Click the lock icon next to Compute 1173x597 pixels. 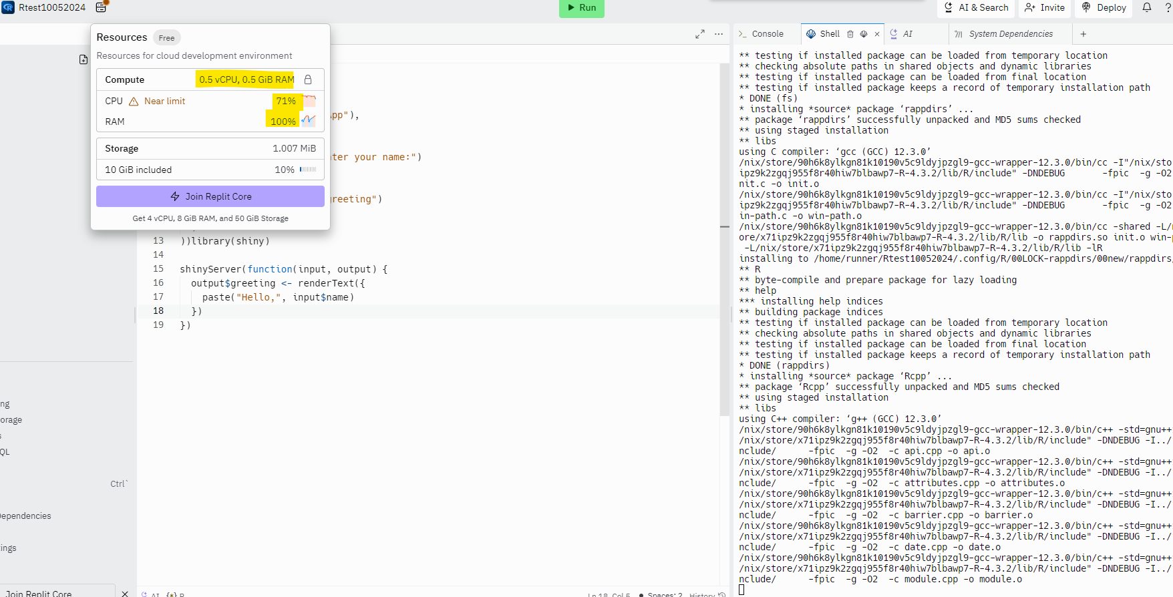308,79
